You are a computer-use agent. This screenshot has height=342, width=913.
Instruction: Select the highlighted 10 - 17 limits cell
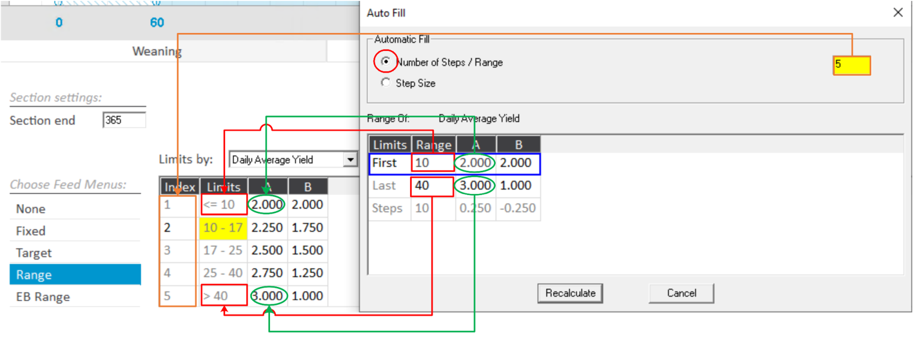click(x=223, y=227)
